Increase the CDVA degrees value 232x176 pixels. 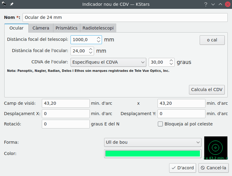click(x=171, y=61)
